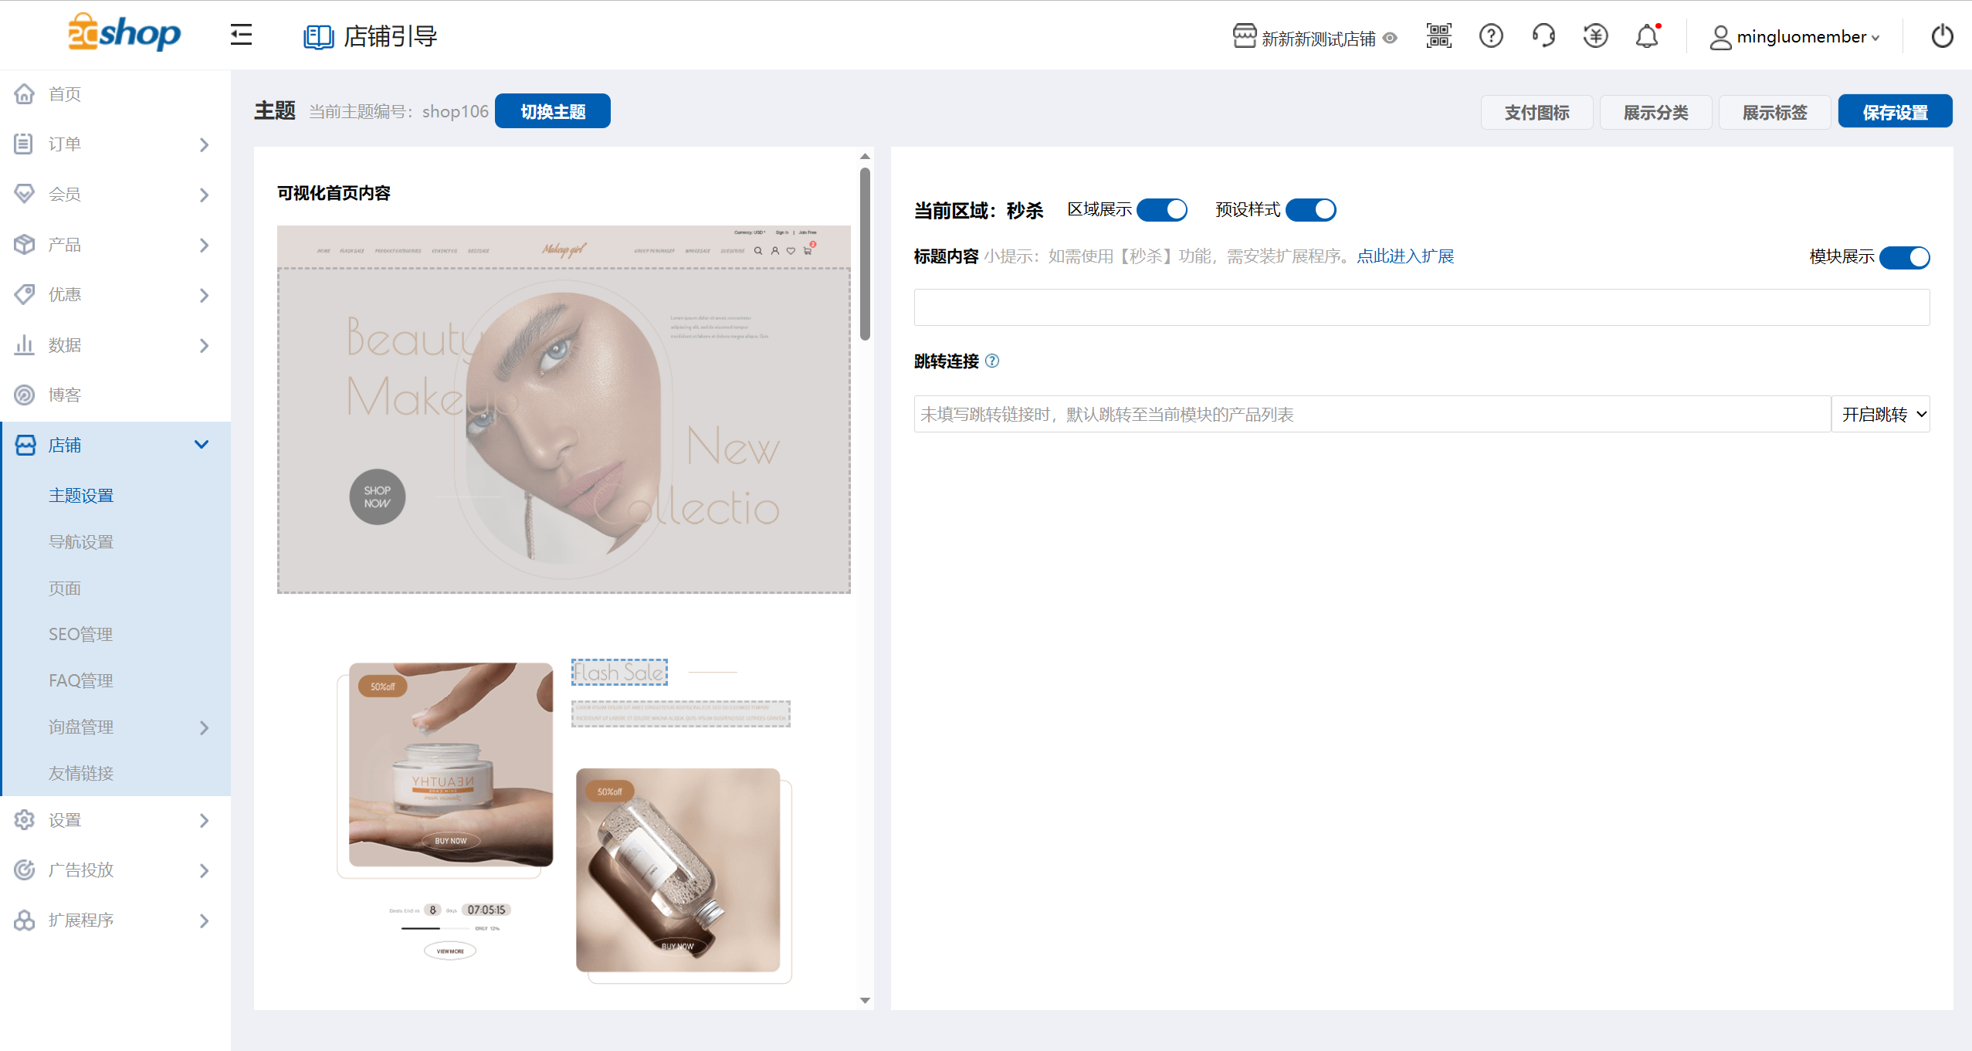Open the help question mark icon
This screenshot has height=1051, width=1972.
coord(1491,36)
